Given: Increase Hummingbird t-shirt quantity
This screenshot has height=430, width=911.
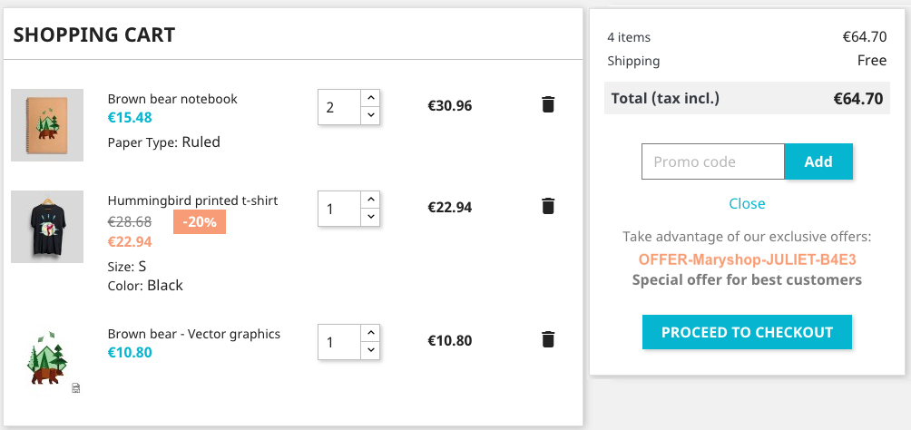Looking at the screenshot, I should point(370,200).
